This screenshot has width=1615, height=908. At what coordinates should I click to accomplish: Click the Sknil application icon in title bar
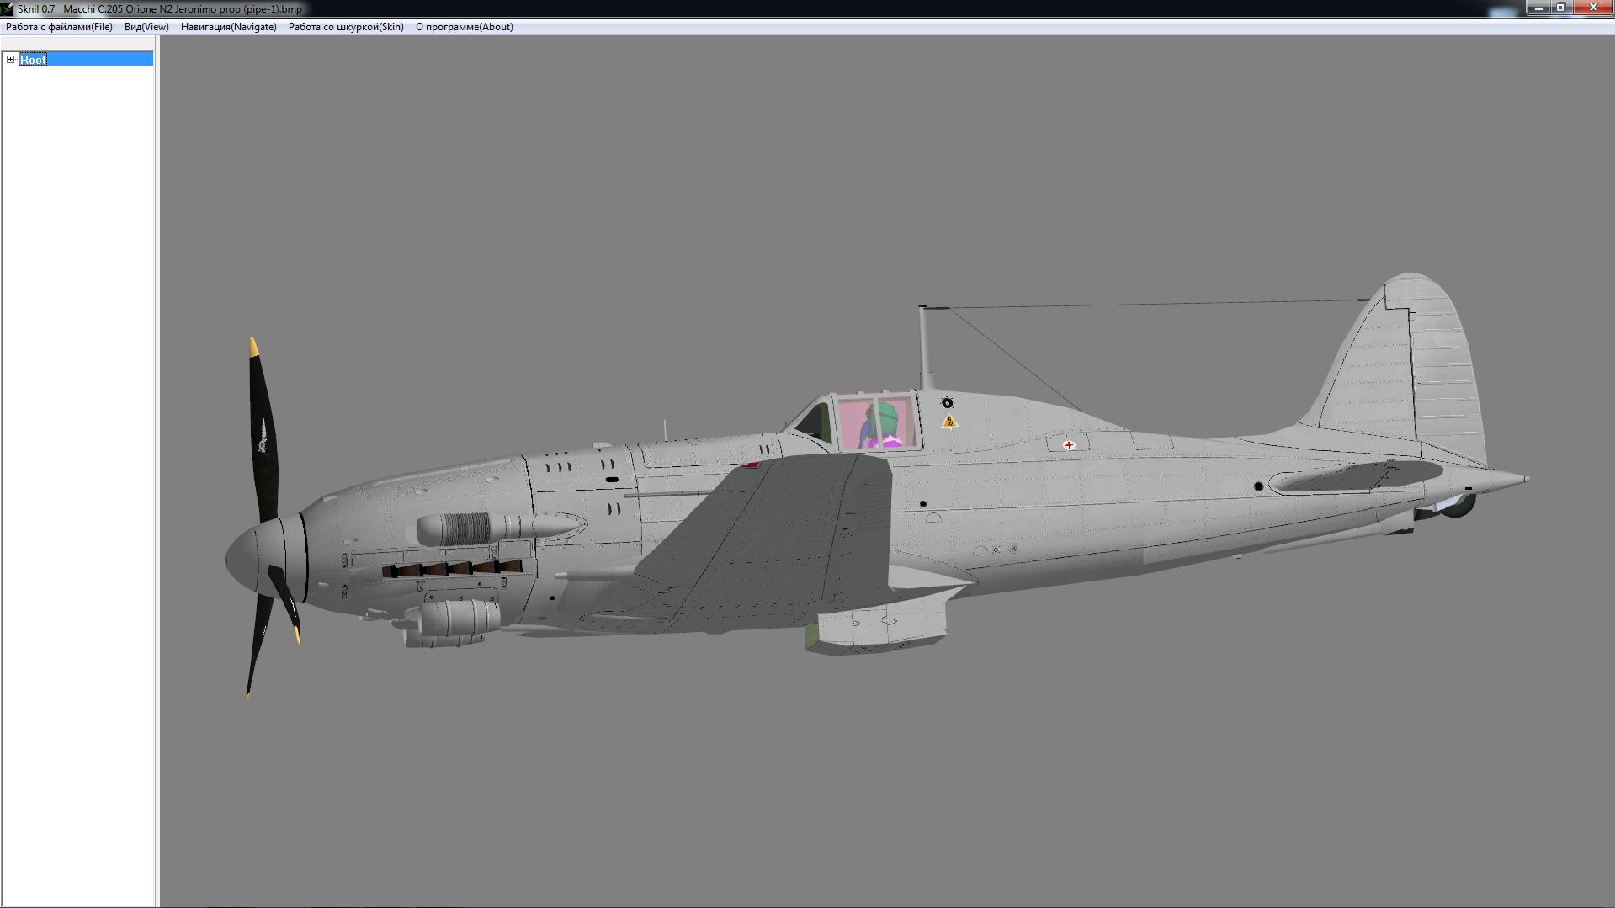pyautogui.click(x=8, y=8)
